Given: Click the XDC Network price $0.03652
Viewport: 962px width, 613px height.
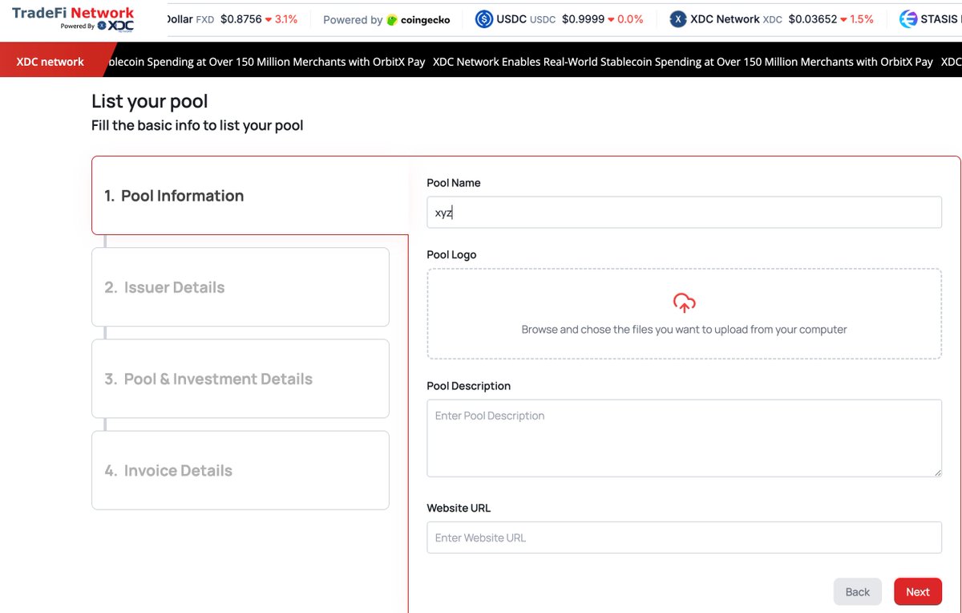Looking at the screenshot, I should [x=812, y=19].
